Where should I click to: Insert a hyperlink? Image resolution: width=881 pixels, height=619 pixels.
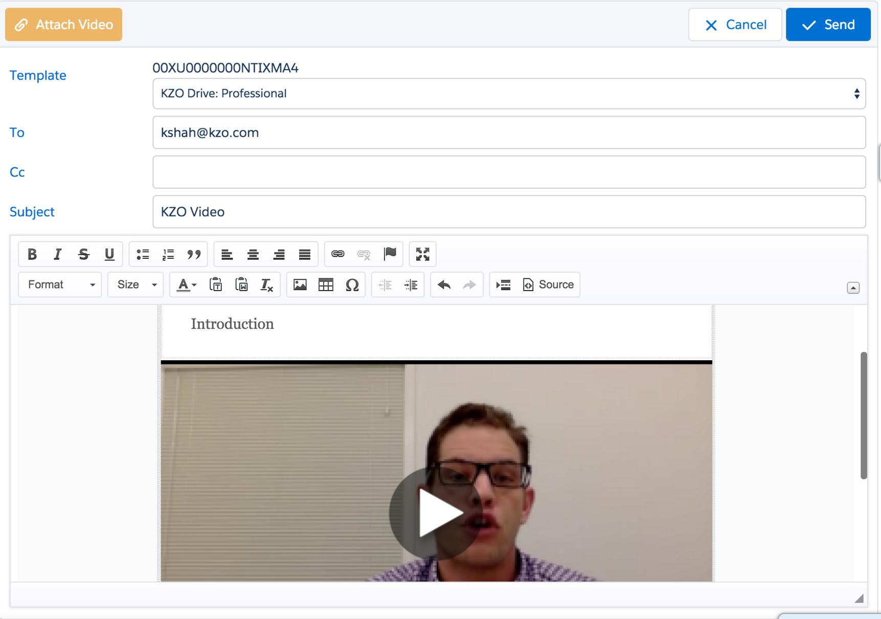coord(337,254)
